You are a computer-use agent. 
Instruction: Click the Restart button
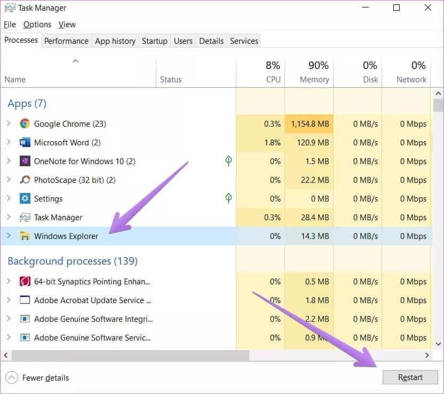[410, 377]
